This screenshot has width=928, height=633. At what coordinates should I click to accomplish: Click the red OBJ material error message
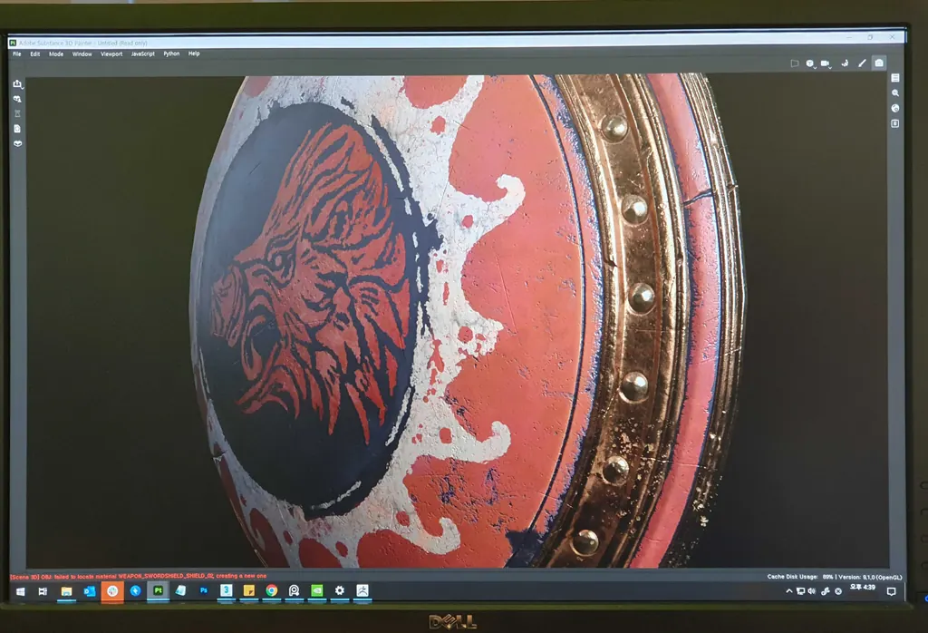point(139,576)
